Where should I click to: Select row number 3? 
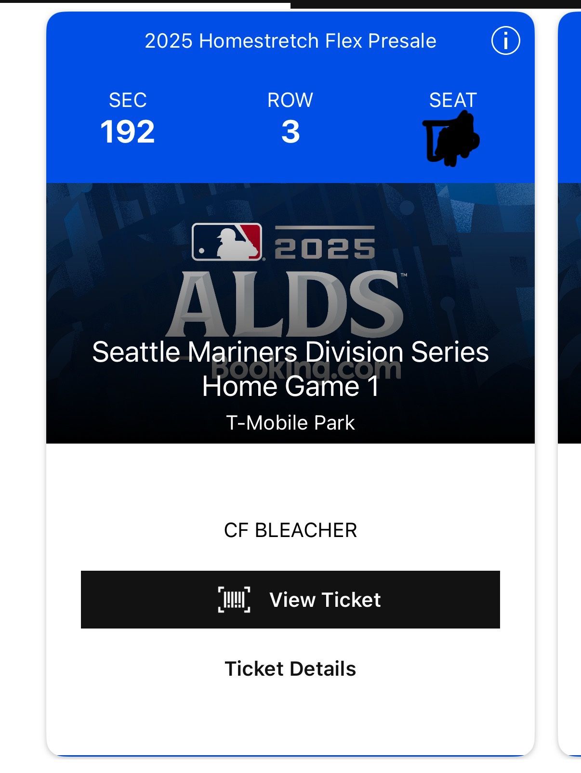290,132
